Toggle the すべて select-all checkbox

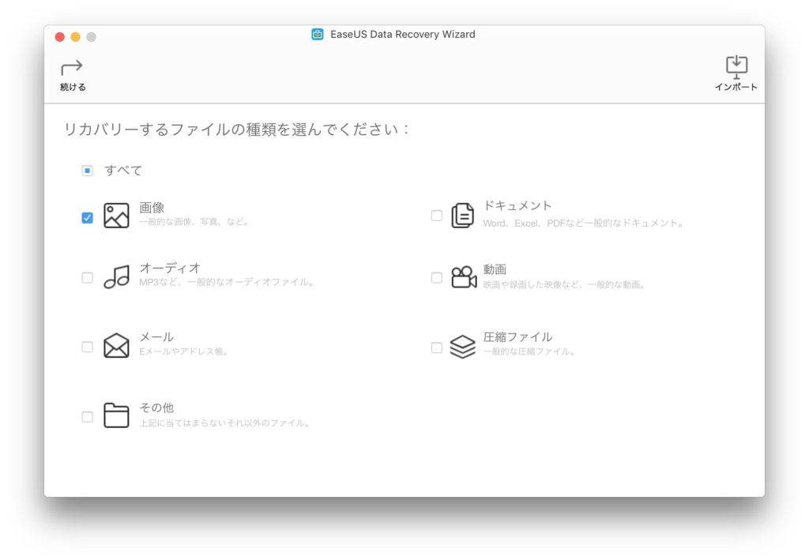(x=87, y=170)
